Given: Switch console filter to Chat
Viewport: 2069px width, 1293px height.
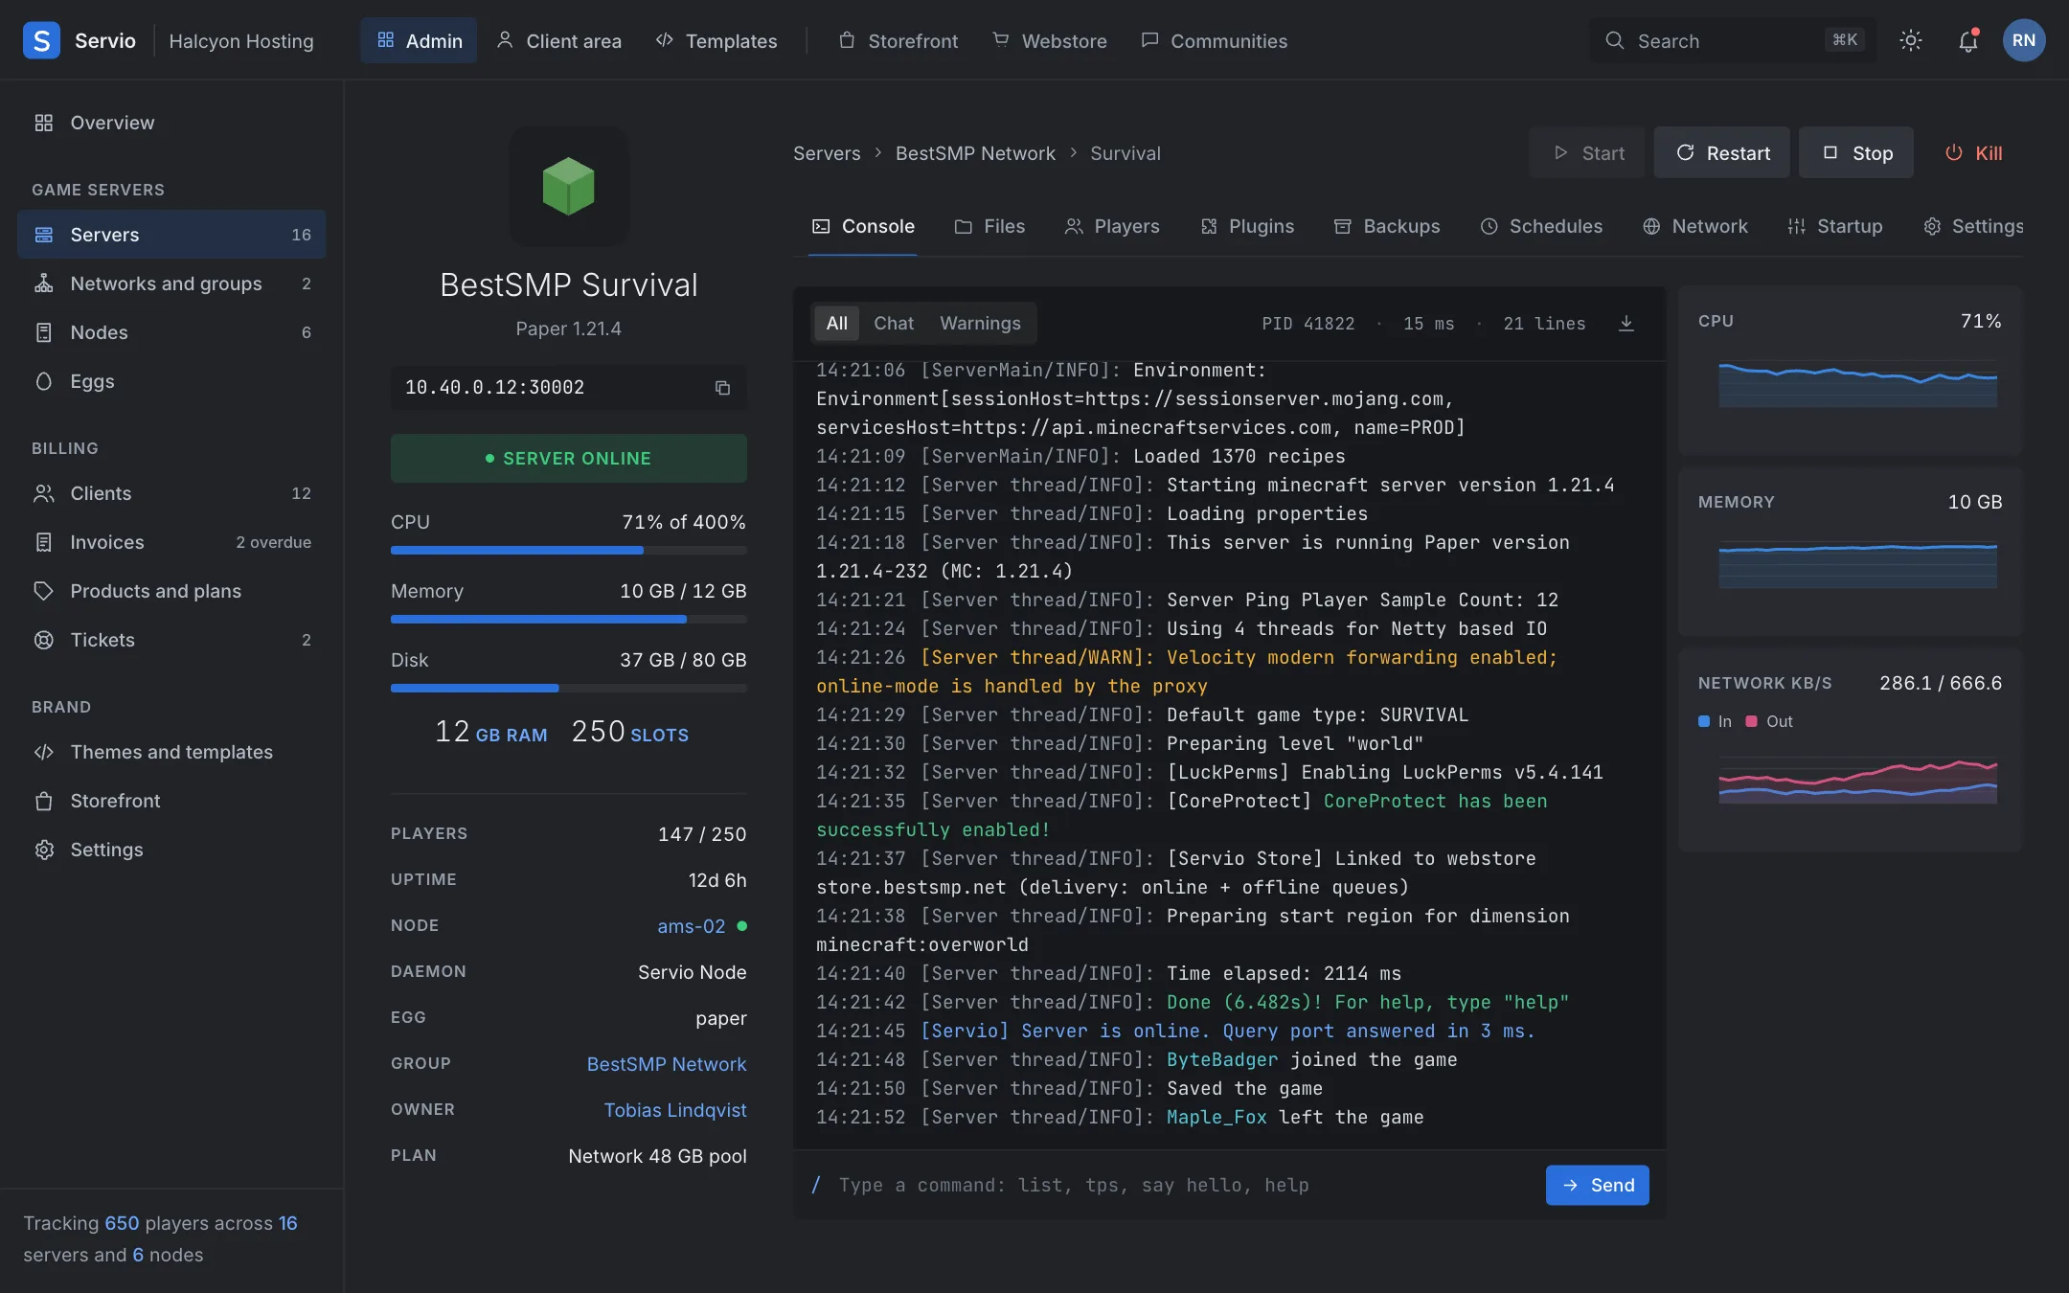Looking at the screenshot, I should tap(893, 324).
